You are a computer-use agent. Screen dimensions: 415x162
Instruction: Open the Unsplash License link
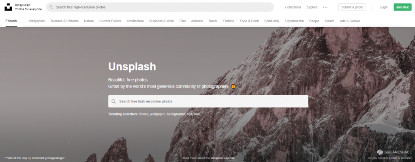[222, 158]
